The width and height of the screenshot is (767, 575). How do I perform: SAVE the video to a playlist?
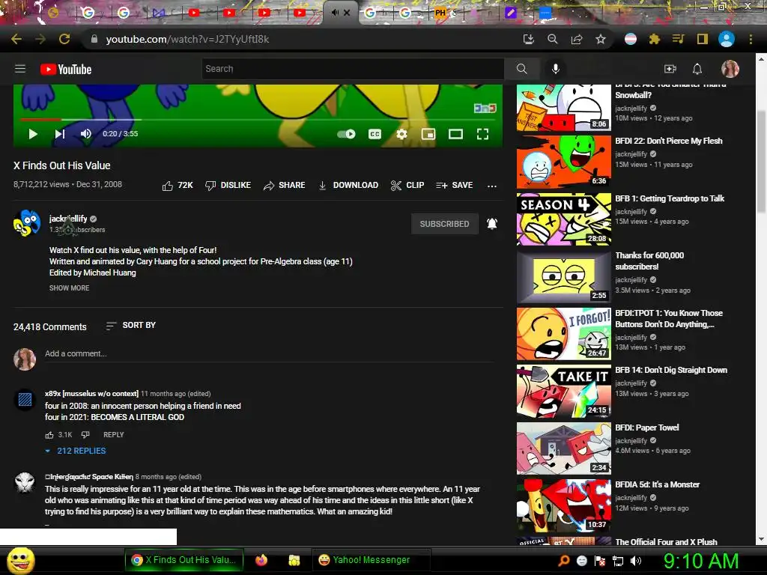[455, 186]
